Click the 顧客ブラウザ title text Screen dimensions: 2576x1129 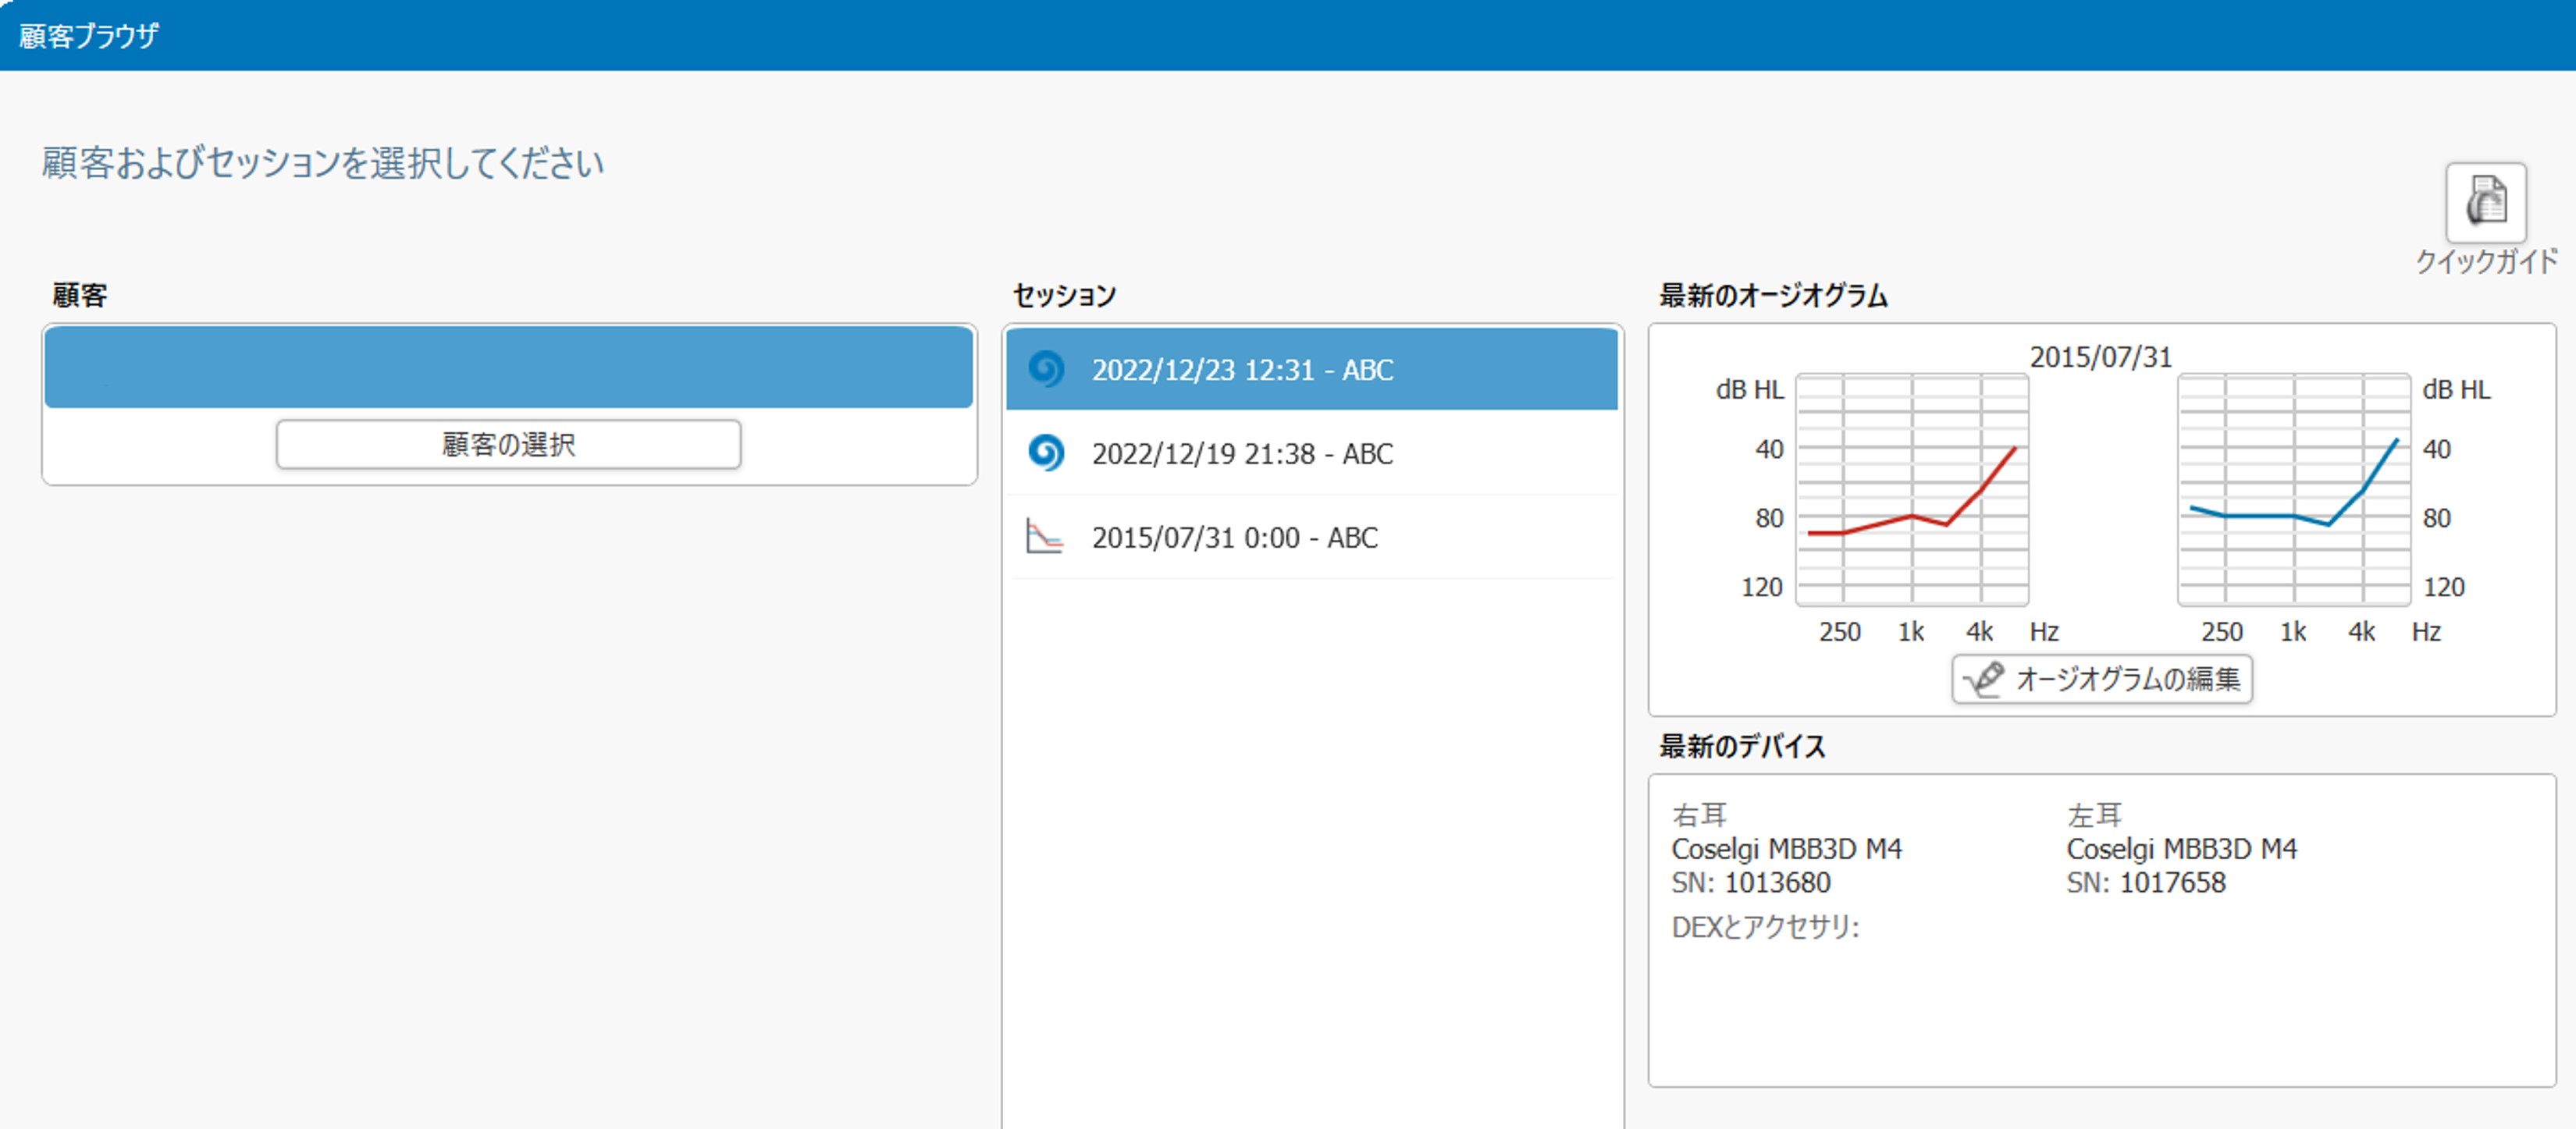[x=89, y=36]
